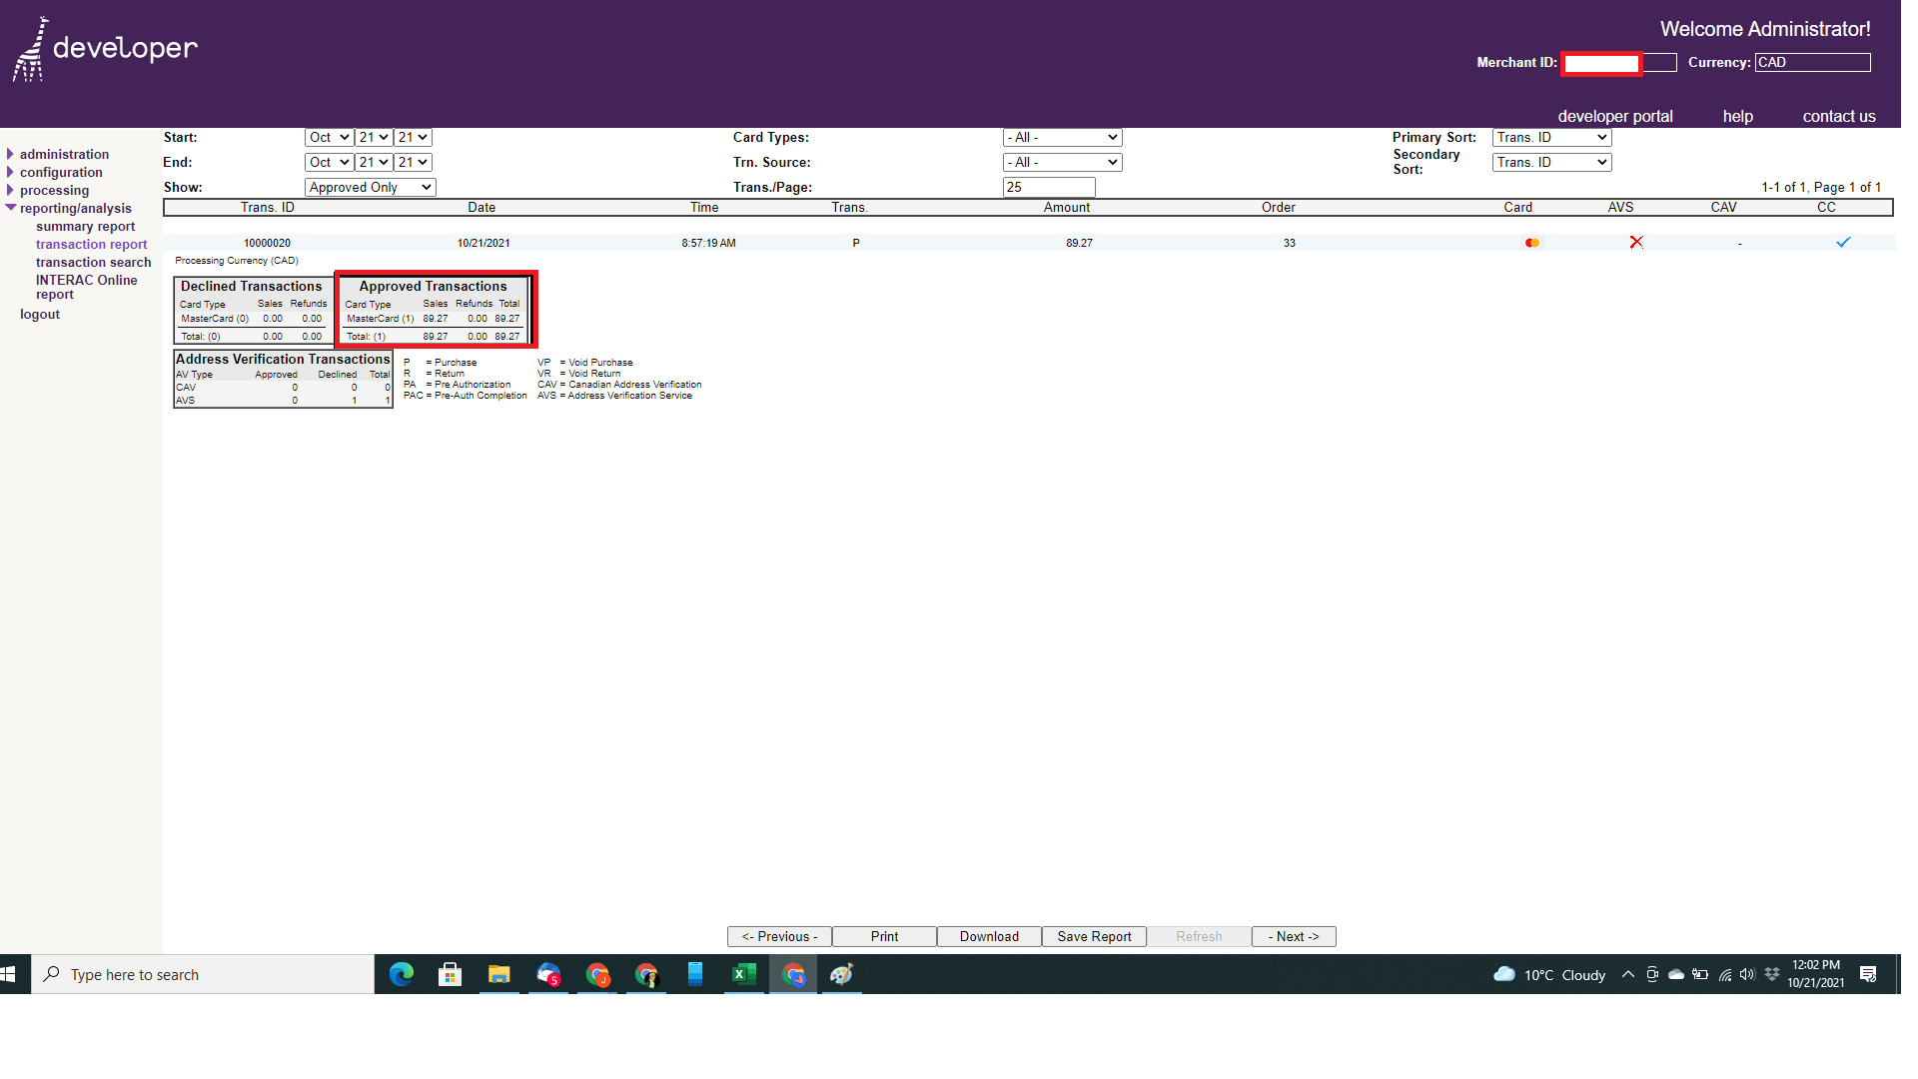Open transaction search in sidebar

tap(93, 262)
